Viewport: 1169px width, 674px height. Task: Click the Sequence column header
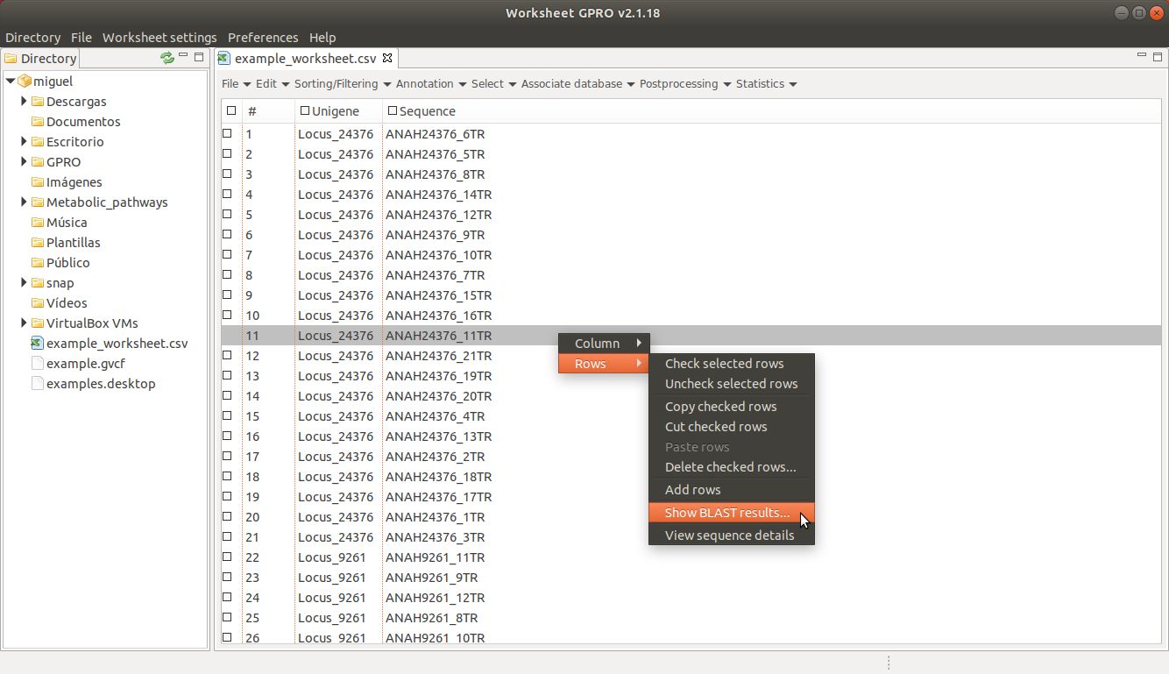coord(428,111)
